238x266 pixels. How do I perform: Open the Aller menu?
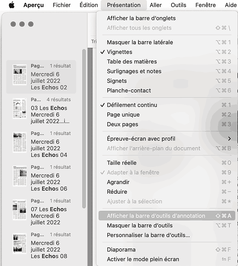pyautogui.click(x=156, y=5)
